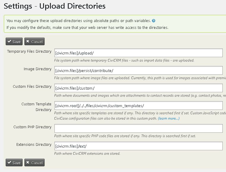Click the top Save button
The image size is (226, 172).
coord(14,42)
